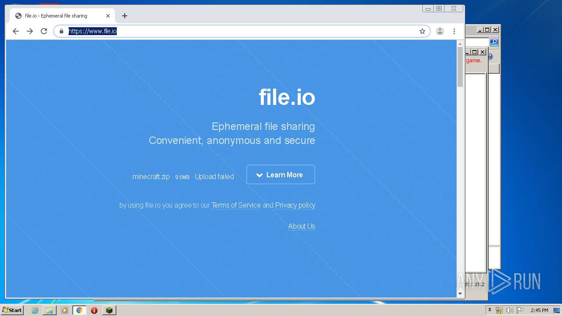Viewport: 562px width, 316px height.
Task: Click the help icon in the background window
Action: pos(490,57)
